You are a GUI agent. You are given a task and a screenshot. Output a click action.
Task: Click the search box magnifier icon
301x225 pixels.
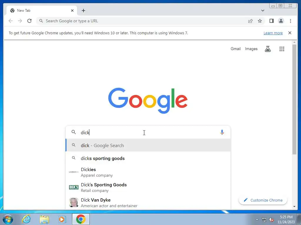(x=73, y=132)
